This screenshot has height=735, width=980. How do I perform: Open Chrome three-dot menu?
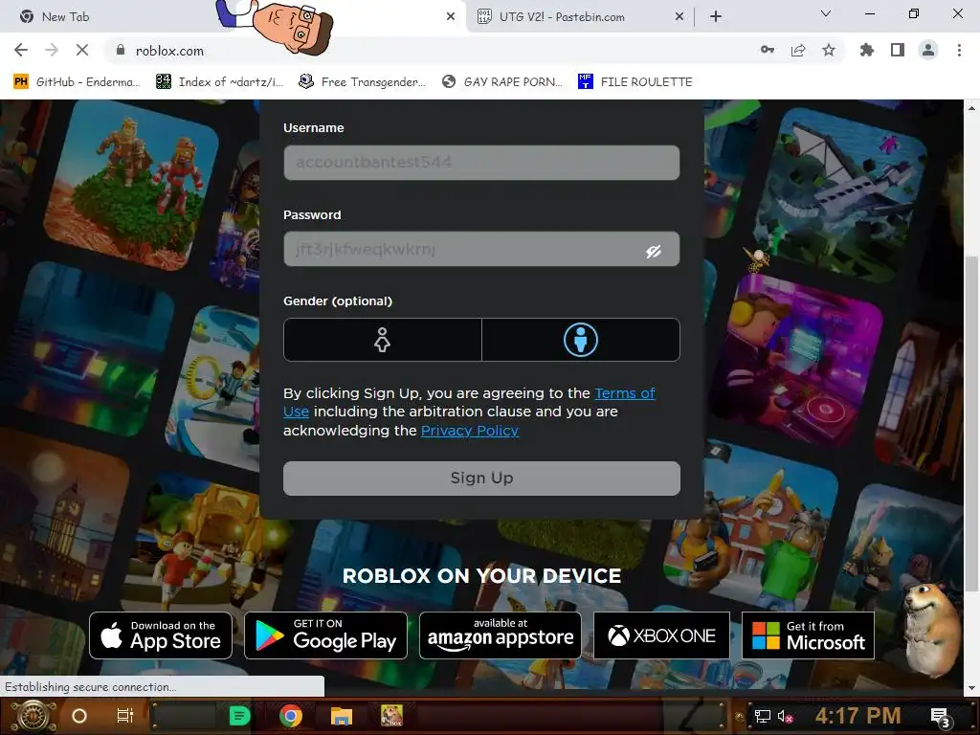point(959,50)
